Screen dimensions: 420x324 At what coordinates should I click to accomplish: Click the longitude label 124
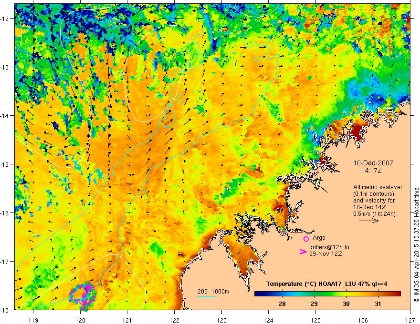click(x=269, y=320)
